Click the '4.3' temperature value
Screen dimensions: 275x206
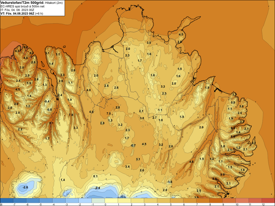[17, 51]
